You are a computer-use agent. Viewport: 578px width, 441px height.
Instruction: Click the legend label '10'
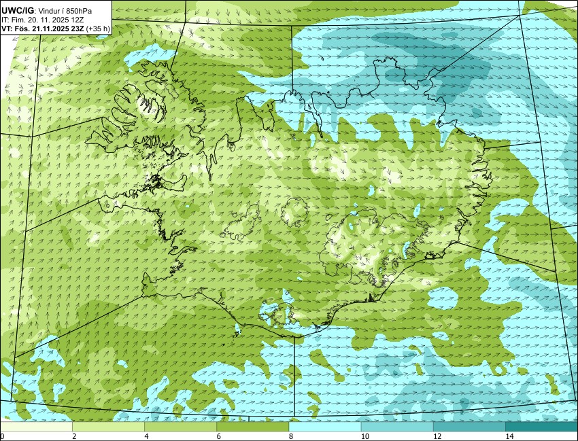[365, 436]
